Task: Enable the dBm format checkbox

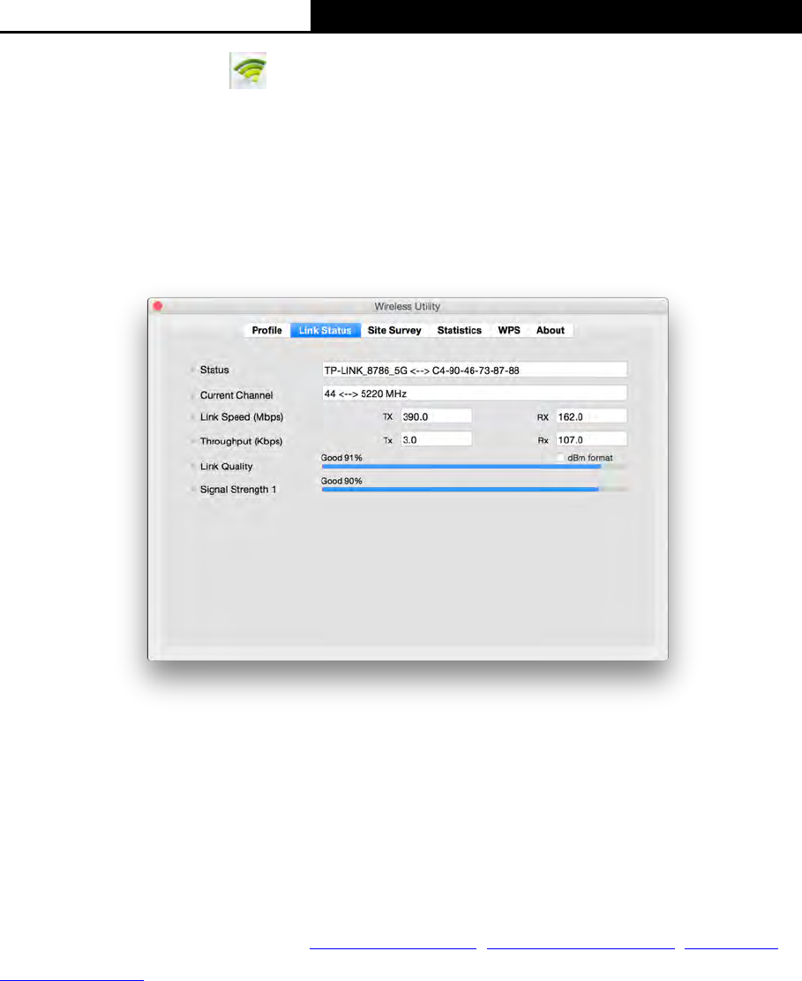Action: [560, 458]
